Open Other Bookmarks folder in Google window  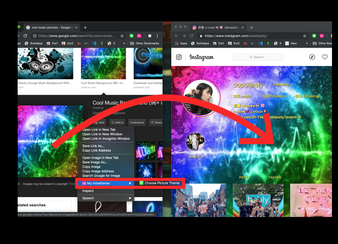[x=145, y=43]
